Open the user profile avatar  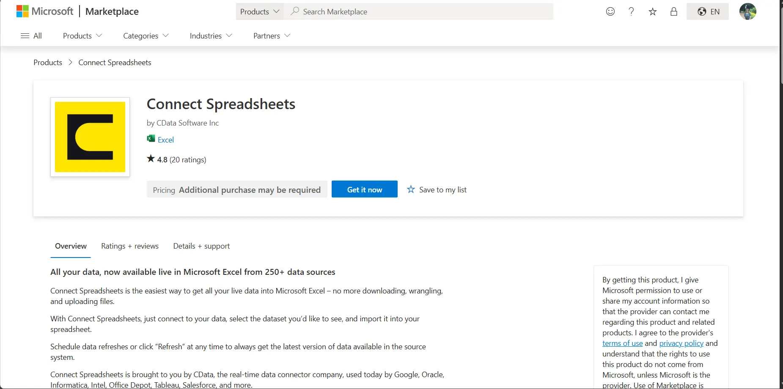click(x=747, y=11)
